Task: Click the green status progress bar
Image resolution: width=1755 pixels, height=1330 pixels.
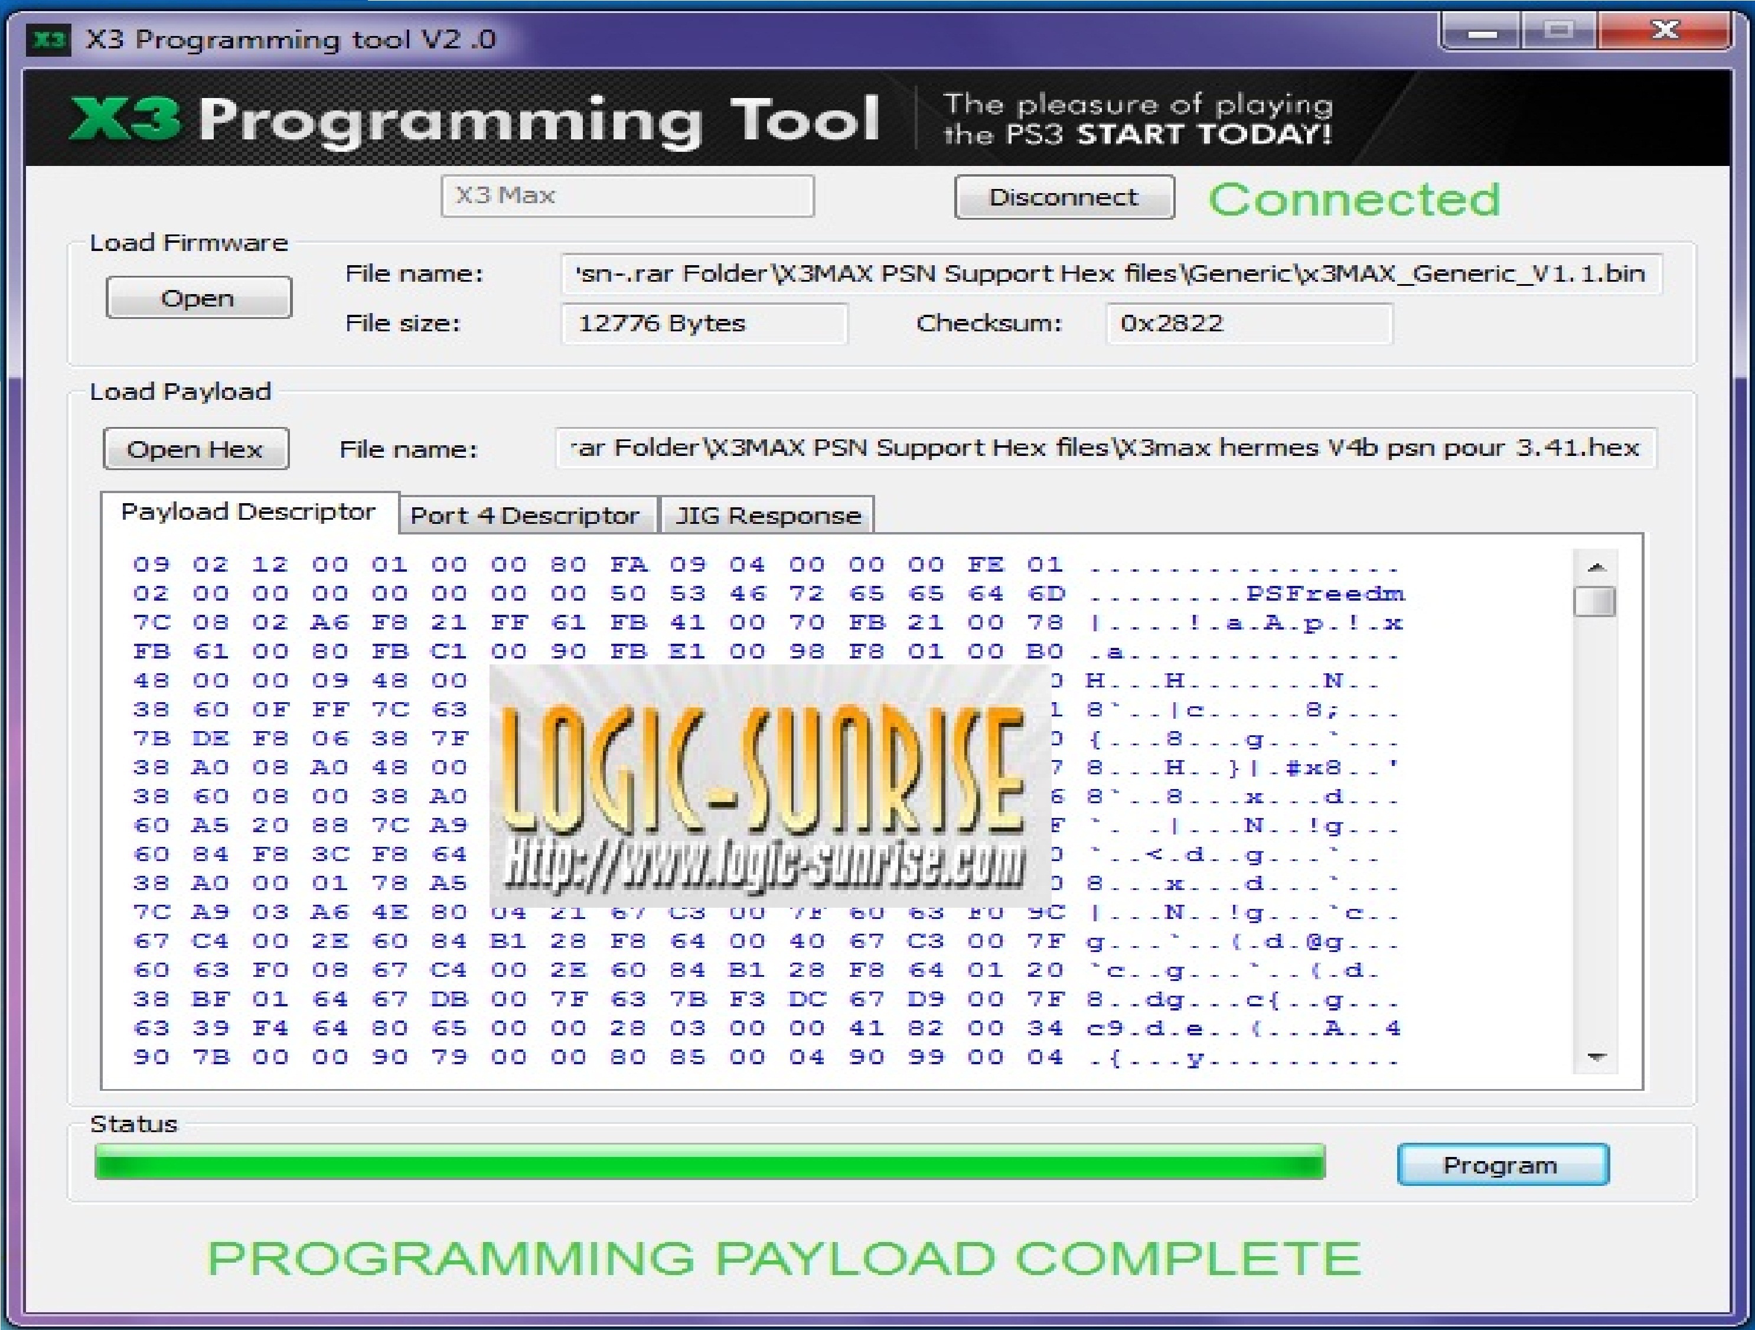Action: click(x=710, y=1162)
